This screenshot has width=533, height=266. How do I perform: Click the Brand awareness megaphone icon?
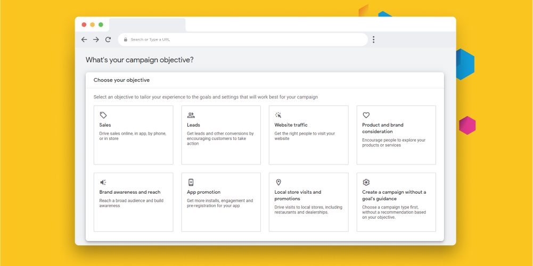point(103,182)
